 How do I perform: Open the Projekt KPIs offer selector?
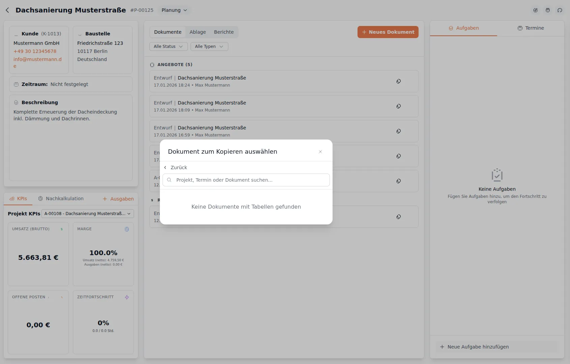[87, 214]
